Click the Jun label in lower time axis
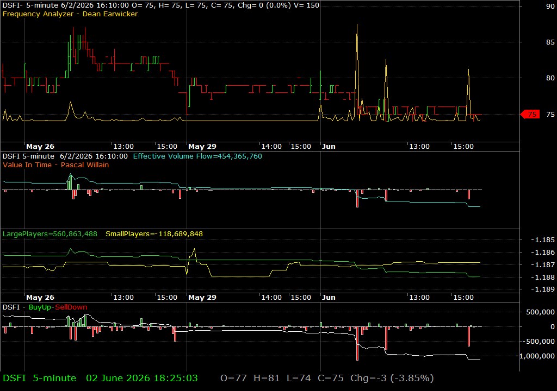The image size is (557, 391). [329, 298]
